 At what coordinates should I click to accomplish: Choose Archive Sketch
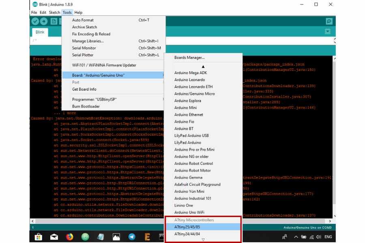point(113,27)
